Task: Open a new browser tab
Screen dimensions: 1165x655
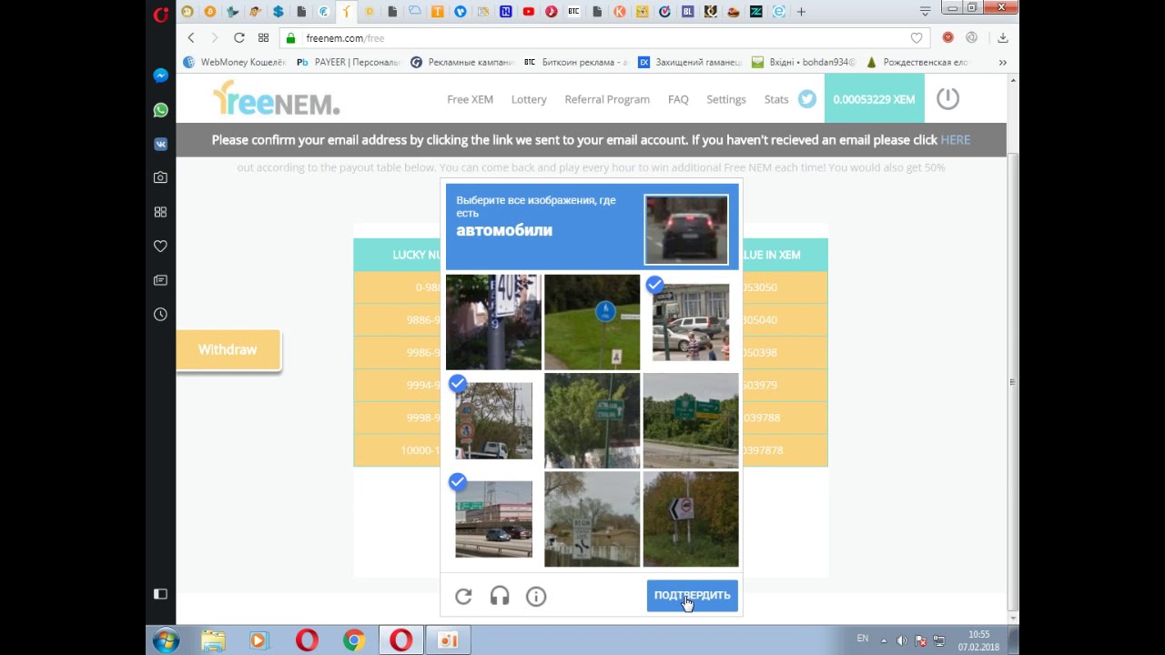Action: (x=801, y=12)
